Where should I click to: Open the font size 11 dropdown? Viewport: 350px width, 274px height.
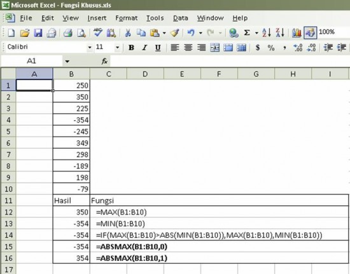pyautogui.click(x=118, y=47)
